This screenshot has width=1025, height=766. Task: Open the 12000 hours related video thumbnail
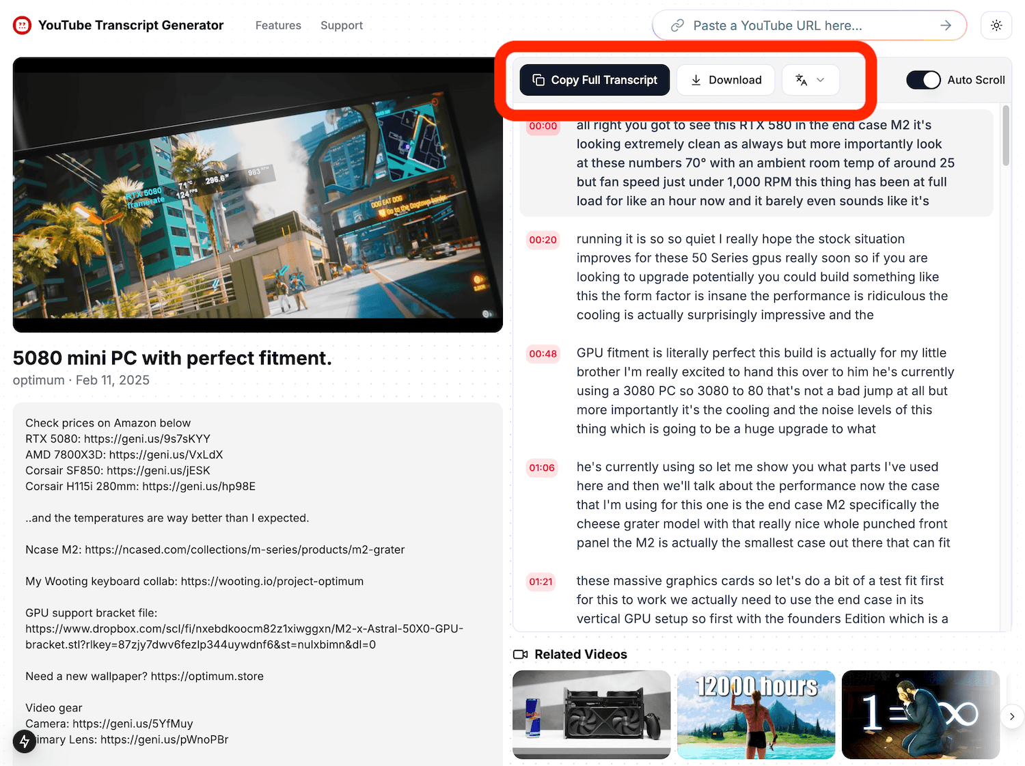click(756, 715)
